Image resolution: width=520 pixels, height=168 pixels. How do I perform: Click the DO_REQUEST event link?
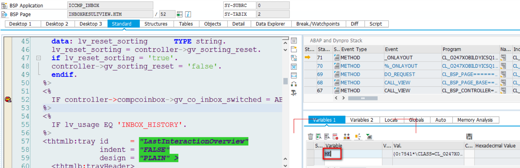click(x=400, y=74)
